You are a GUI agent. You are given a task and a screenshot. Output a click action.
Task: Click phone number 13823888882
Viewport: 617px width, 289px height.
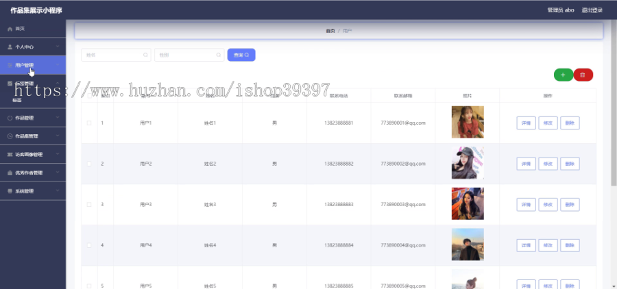coord(339,164)
